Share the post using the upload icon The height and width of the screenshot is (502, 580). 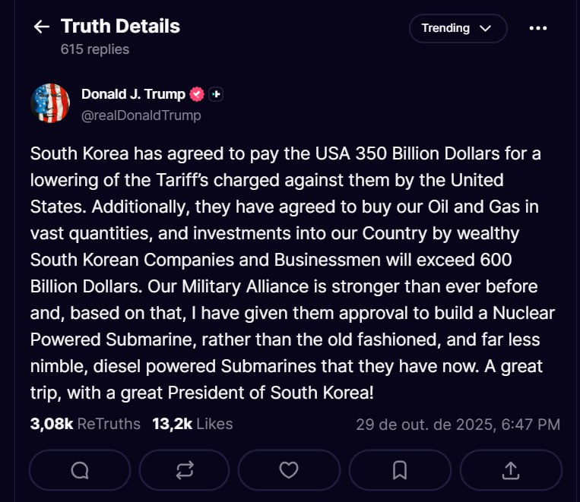[x=512, y=470]
